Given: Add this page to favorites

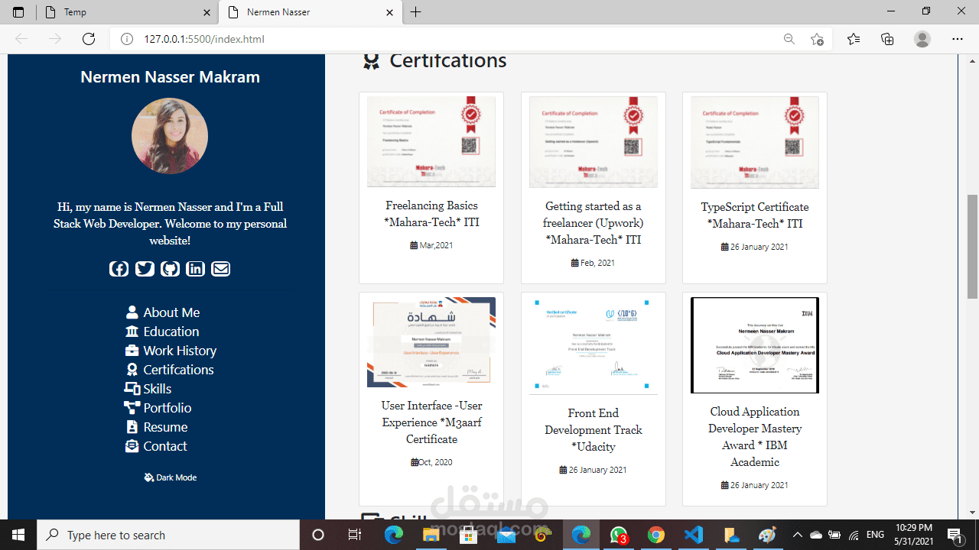Looking at the screenshot, I should click(x=817, y=39).
